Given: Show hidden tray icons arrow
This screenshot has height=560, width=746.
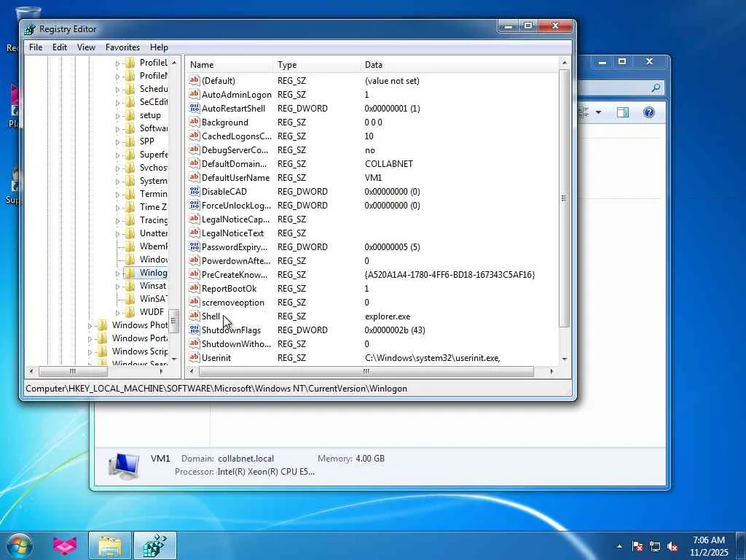Looking at the screenshot, I should point(619,547).
